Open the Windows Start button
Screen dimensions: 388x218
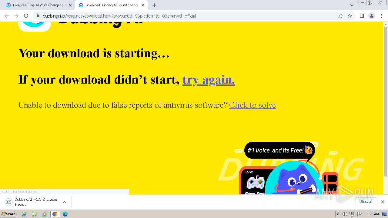coord(8,214)
